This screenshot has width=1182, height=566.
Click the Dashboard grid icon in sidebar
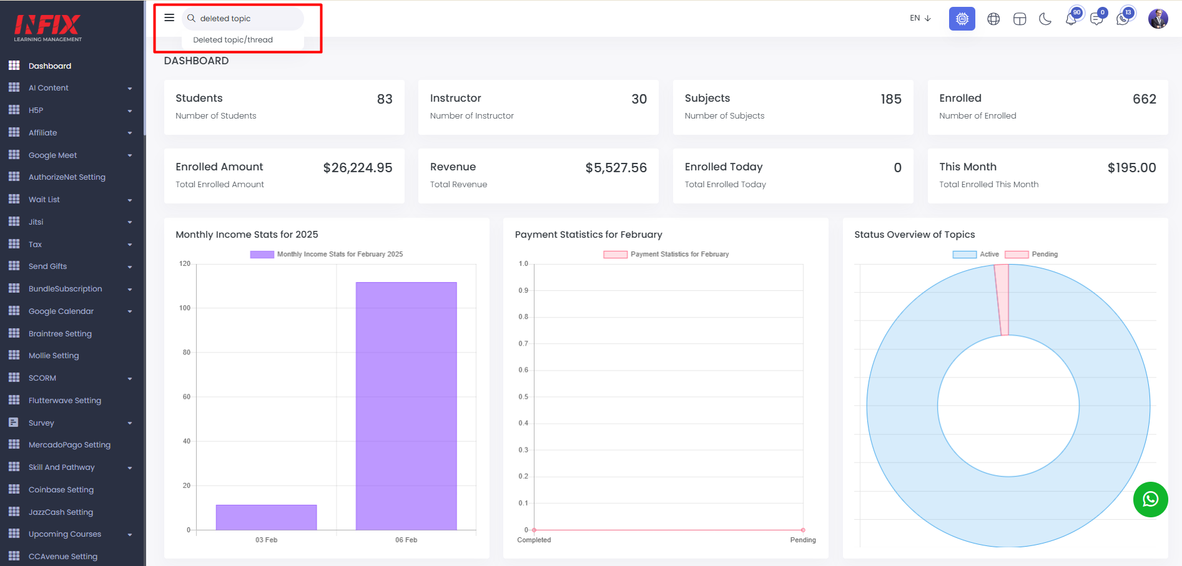pos(14,66)
